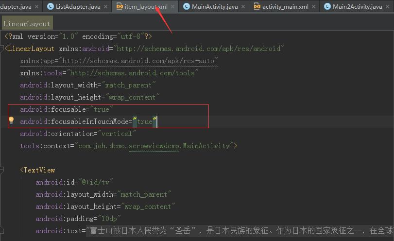Screen dimensions: 394x241
Task: Click the android:padding "10dp" value
Action: click(x=109, y=219)
